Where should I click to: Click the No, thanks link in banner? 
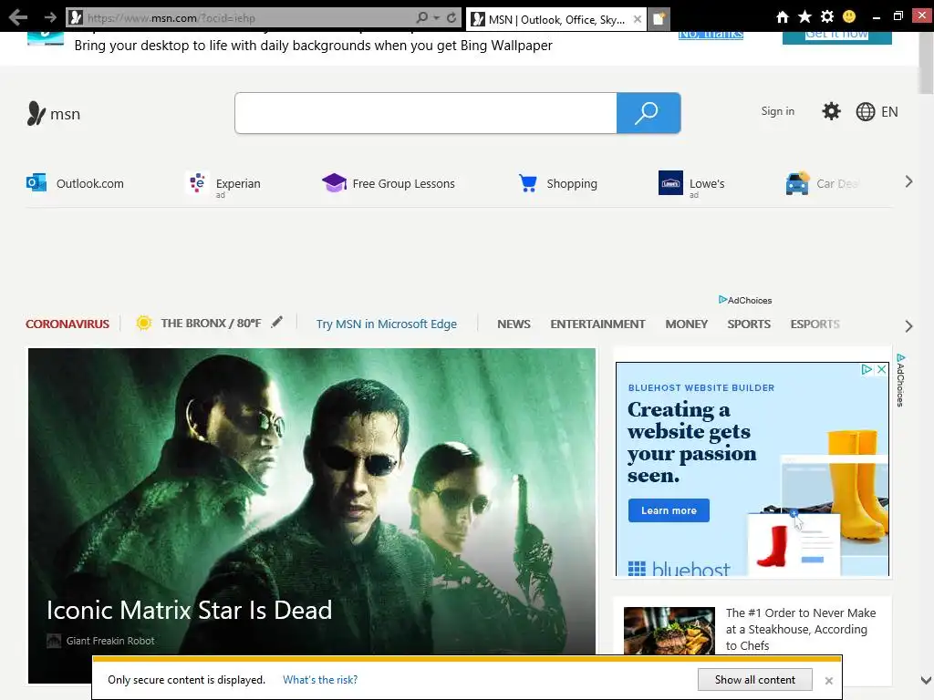point(711,35)
